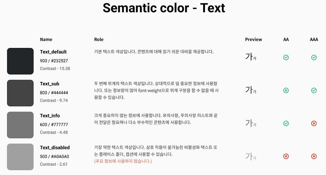Click the Text_disabled preview glyph
326x175 pixels.
[250, 156]
